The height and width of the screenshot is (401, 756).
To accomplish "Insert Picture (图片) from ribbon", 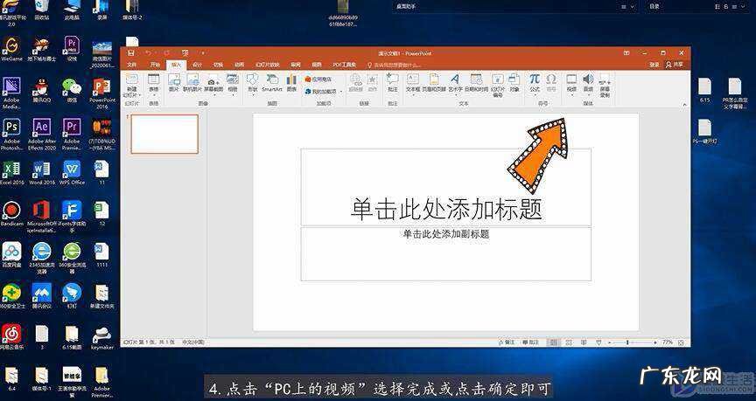I will [174, 83].
